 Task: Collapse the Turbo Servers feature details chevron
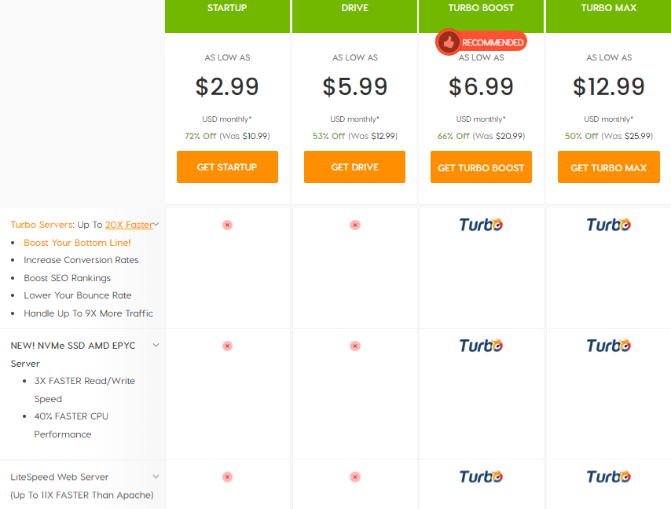tap(156, 224)
